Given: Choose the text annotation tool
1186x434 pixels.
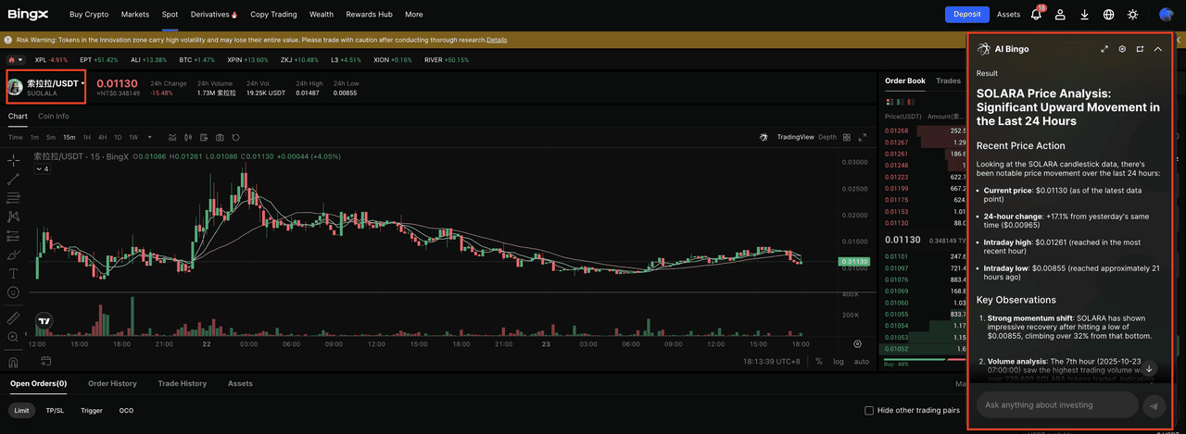Looking at the screenshot, I should coord(14,273).
